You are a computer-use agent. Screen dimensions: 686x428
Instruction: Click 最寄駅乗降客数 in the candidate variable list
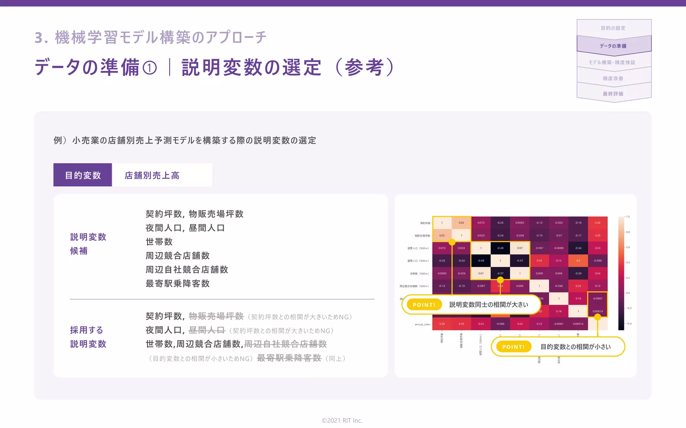point(178,284)
